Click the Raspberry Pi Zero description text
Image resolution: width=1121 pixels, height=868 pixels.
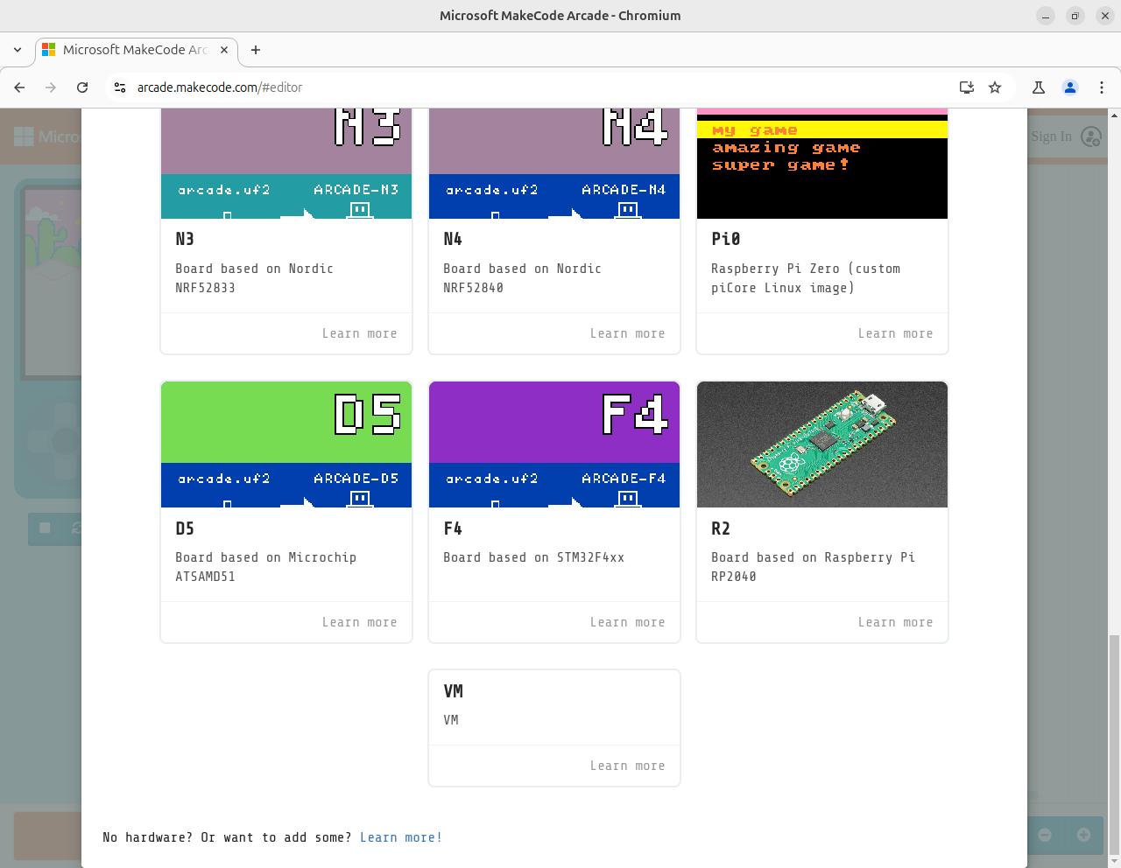tap(806, 278)
